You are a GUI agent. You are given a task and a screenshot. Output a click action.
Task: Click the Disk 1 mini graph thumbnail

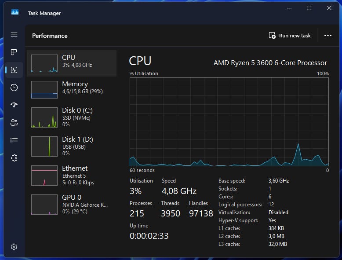[44, 146]
